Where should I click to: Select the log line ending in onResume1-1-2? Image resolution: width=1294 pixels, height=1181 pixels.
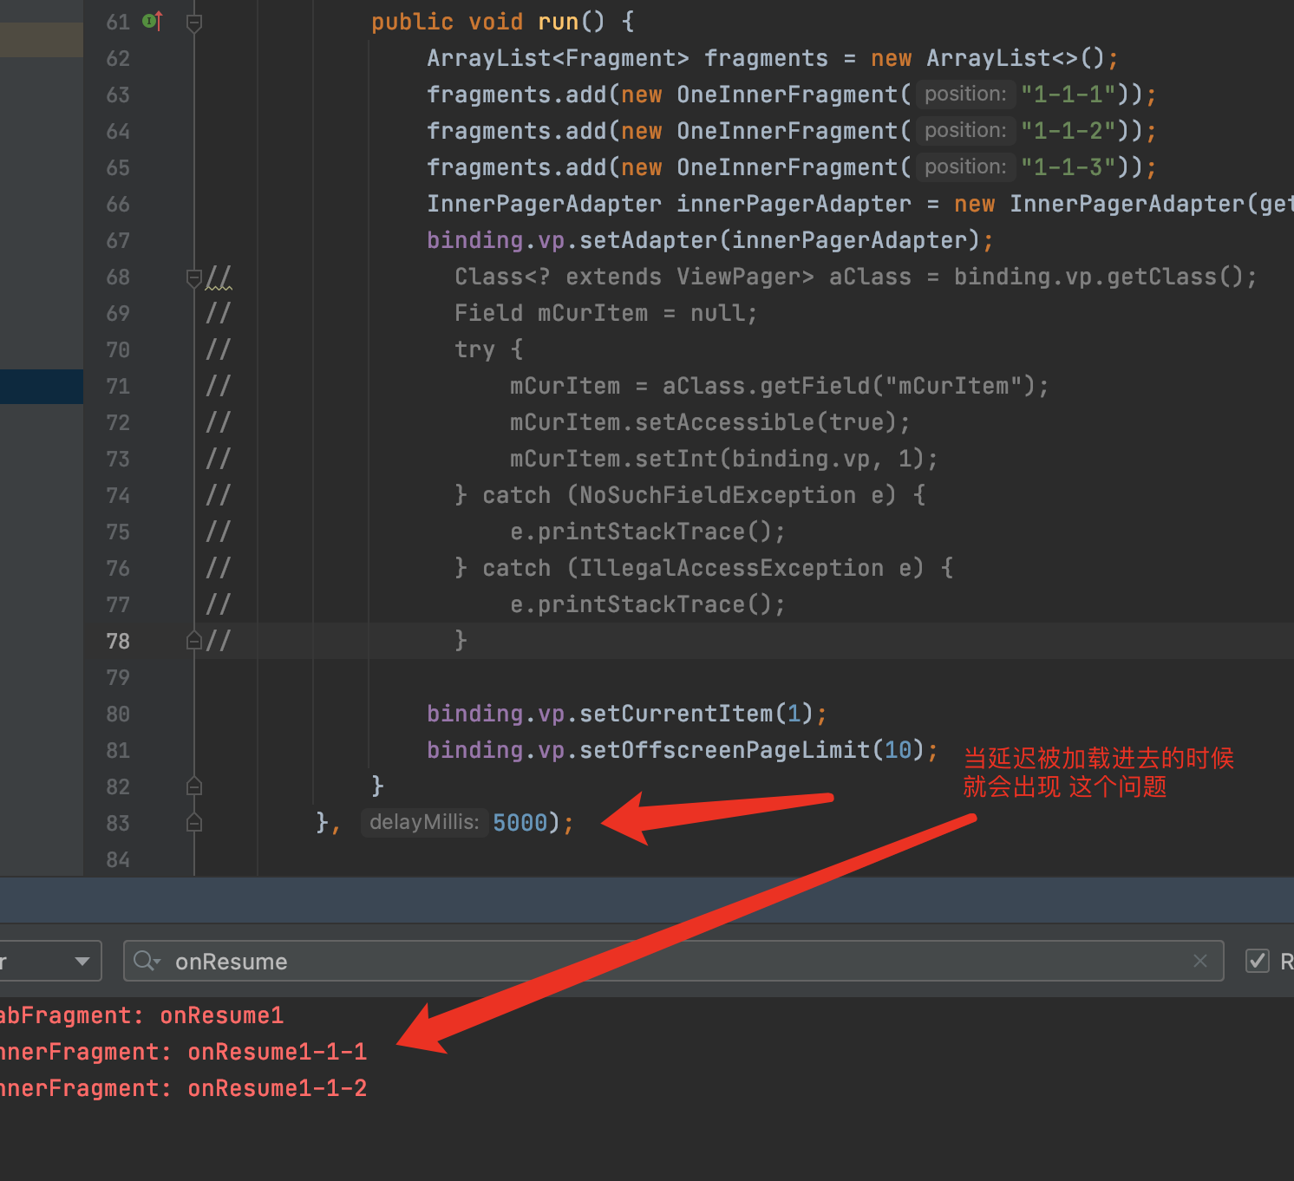[x=183, y=1088]
